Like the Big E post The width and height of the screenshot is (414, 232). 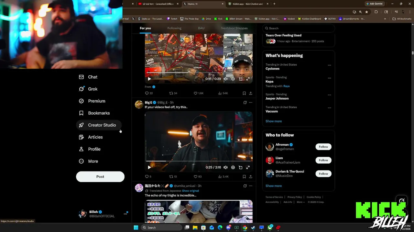(x=197, y=177)
